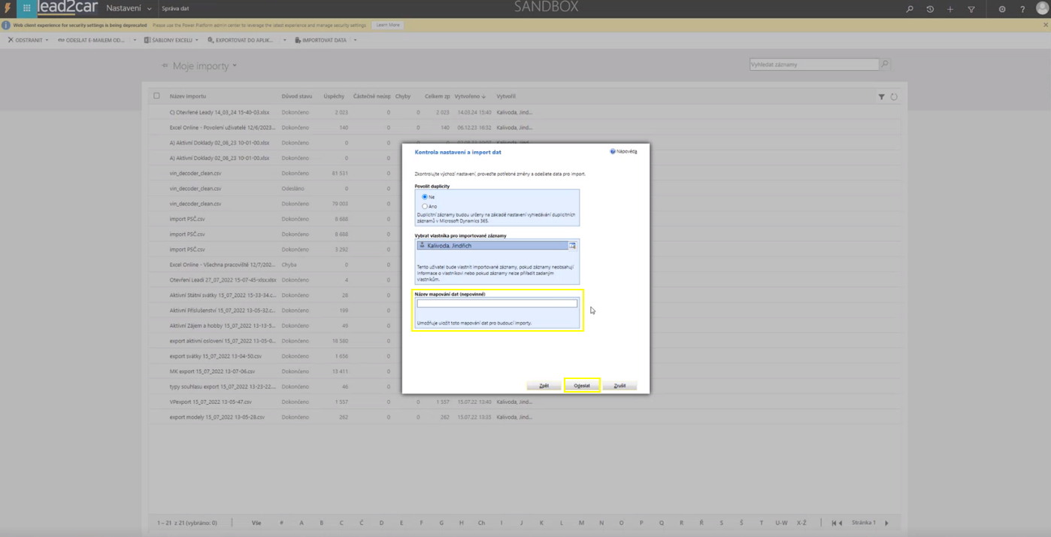Screen dimensions: 1051x537
Task: Click the Správa dat breadcrumb item
Action: click(175, 8)
